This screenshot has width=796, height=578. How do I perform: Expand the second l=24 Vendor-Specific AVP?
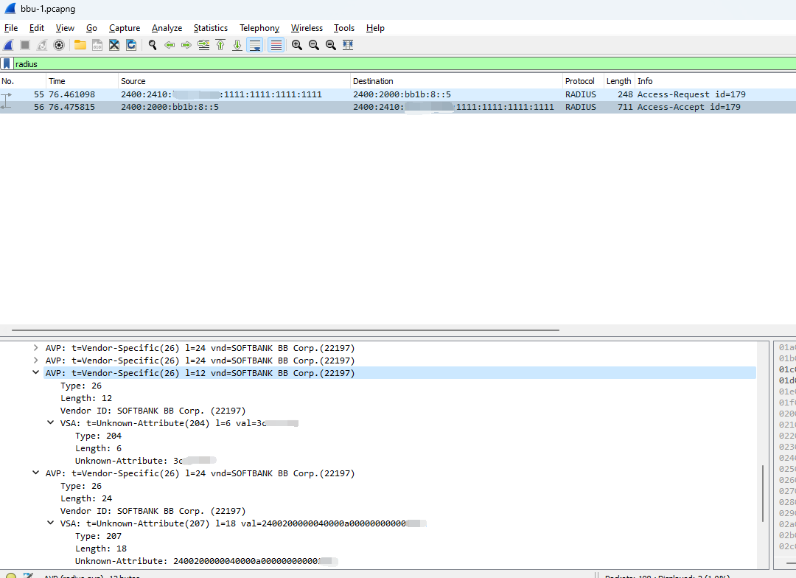[35, 360]
